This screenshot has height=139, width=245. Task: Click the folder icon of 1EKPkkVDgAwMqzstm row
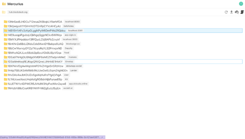click(x=5, y=66)
